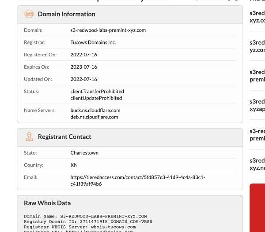Click the clientTransferProhibited status

[x=97, y=92]
